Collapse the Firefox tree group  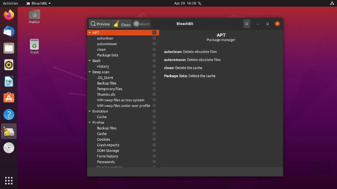tap(90, 122)
